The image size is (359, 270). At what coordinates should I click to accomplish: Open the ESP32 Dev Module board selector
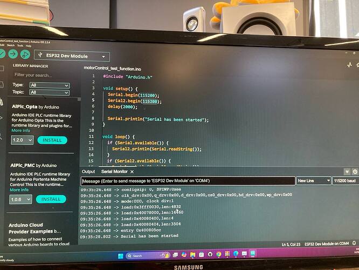(72, 56)
